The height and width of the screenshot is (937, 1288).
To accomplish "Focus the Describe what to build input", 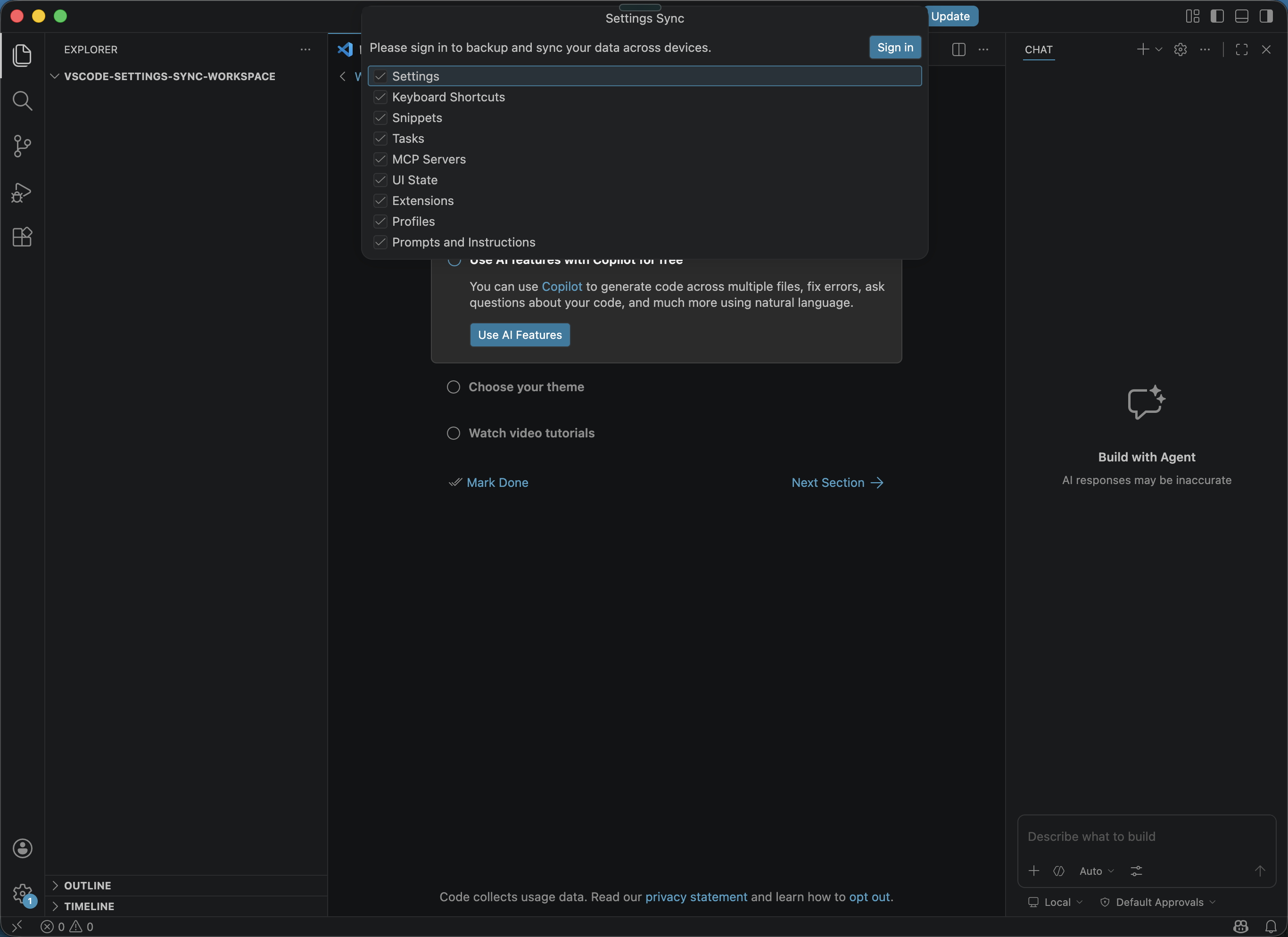I will 1147,837.
